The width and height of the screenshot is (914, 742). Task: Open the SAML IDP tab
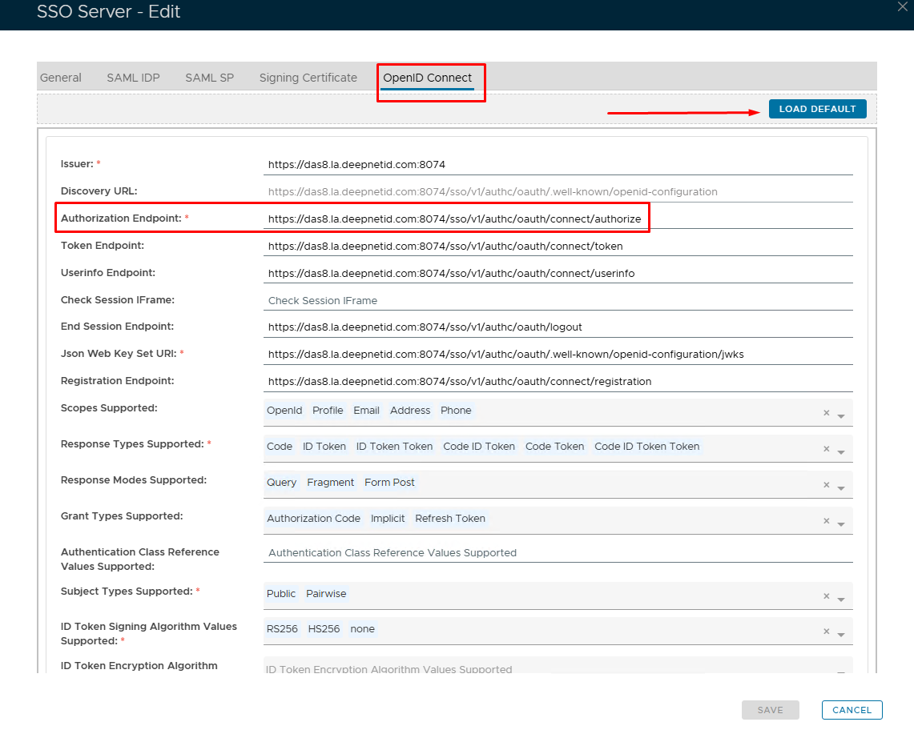pyautogui.click(x=133, y=78)
